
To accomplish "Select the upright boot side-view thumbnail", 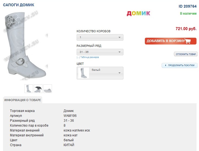I will pos(29,89).
